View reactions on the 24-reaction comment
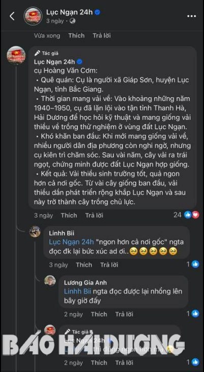This screenshot has height=372, width=204. (x=186, y=215)
